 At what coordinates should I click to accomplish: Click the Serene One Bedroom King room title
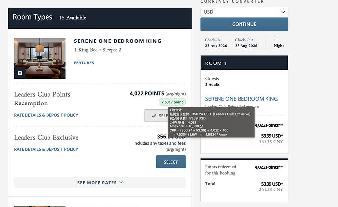(118, 41)
